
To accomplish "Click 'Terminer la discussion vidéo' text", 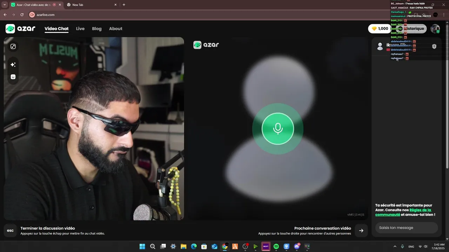I will (48, 228).
